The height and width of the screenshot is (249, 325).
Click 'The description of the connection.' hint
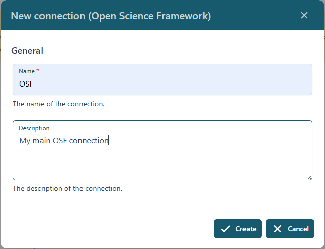point(67,189)
